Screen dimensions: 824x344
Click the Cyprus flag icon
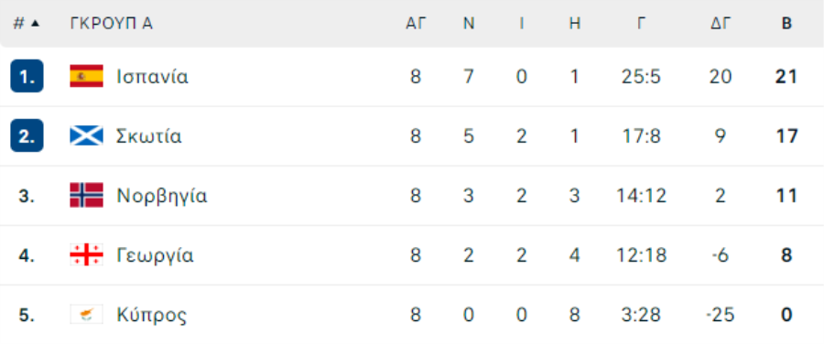(86, 315)
